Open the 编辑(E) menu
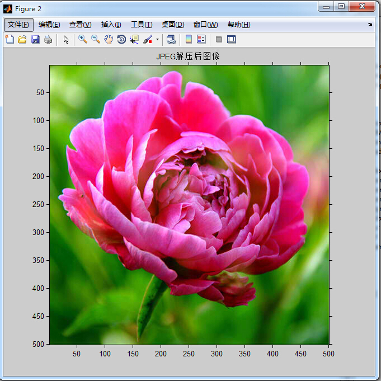The height and width of the screenshot is (381, 381). 49,25
